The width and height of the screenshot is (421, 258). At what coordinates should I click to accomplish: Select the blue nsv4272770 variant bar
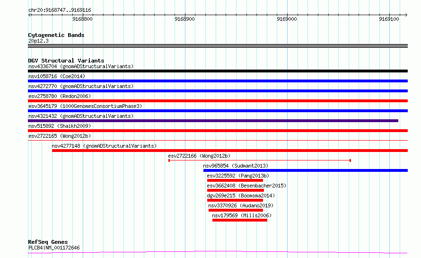pyautogui.click(x=218, y=91)
